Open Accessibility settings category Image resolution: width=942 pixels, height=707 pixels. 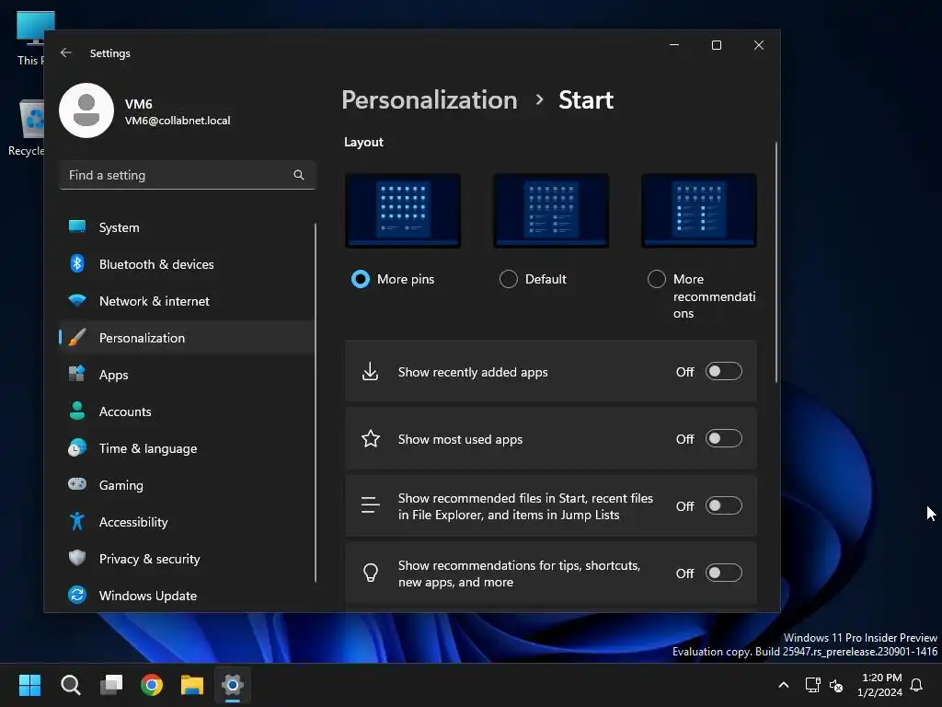[x=187, y=522]
